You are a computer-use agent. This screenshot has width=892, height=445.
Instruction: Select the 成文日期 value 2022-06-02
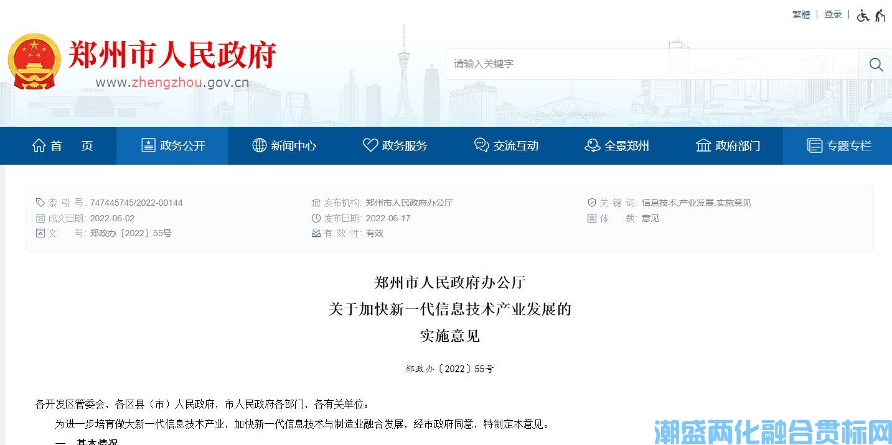(x=112, y=218)
